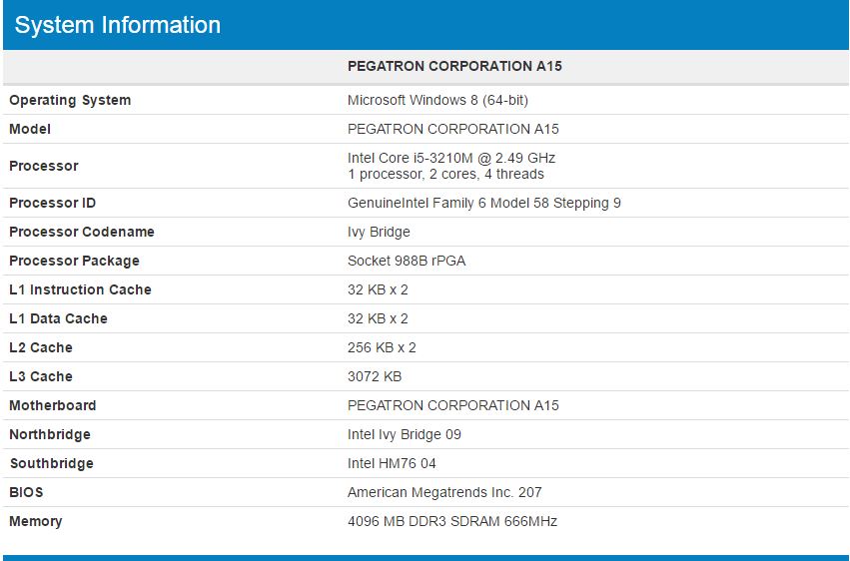This screenshot has height=561, width=850.
Task: Click the Motherboard row label
Action: click(x=53, y=405)
